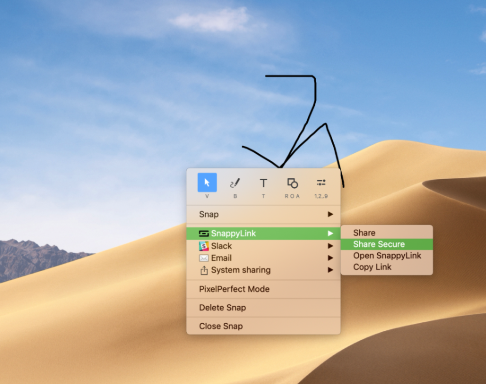
Task: Click Share Secure in the submenu
Action: (387, 244)
